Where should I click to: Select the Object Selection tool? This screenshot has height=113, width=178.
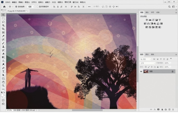pos(3,25)
